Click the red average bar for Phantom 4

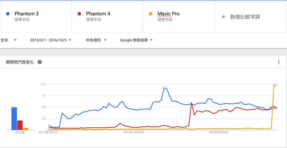point(20,125)
